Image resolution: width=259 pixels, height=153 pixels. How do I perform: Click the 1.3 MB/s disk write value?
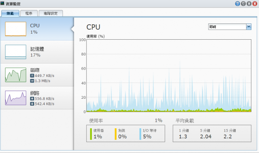pyautogui.click(x=42, y=81)
